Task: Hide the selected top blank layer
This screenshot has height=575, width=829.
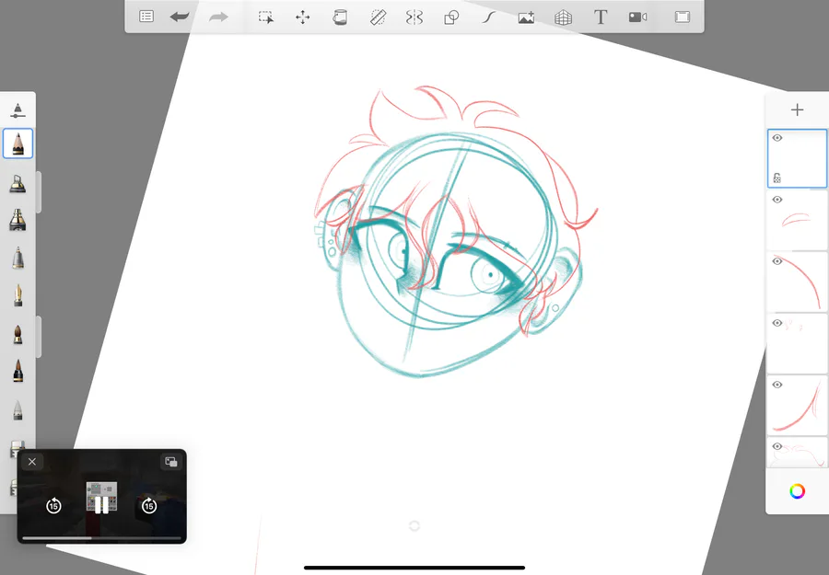Action: point(777,138)
